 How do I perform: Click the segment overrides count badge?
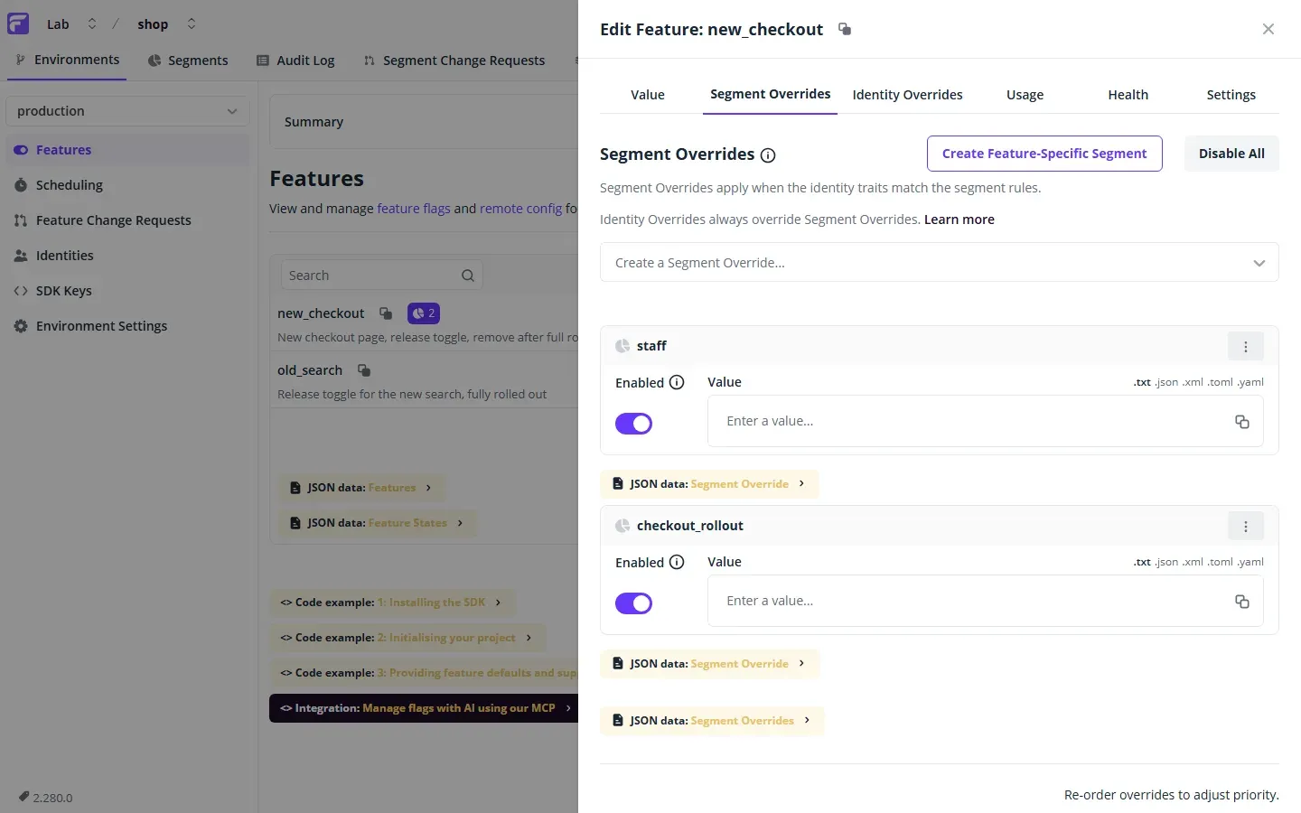(x=424, y=313)
